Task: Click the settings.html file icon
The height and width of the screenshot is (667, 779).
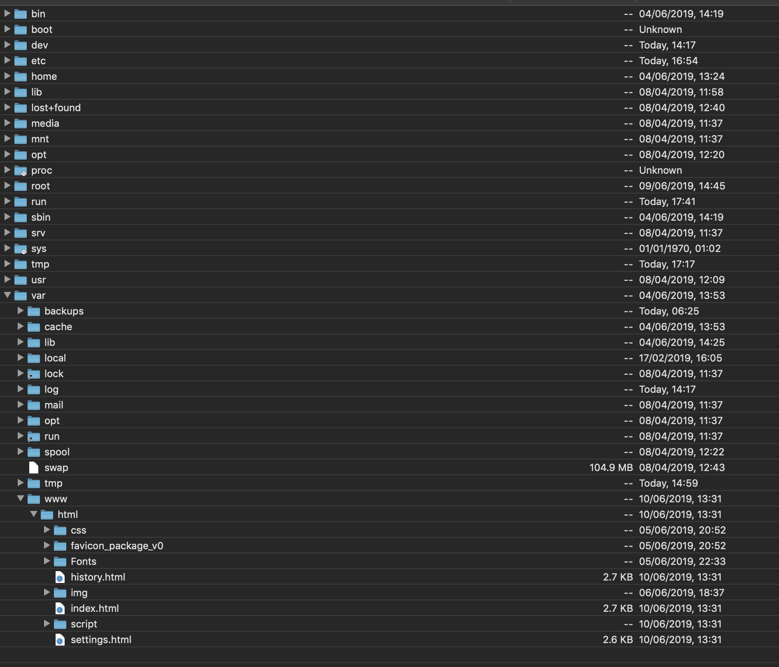Action: (60, 640)
